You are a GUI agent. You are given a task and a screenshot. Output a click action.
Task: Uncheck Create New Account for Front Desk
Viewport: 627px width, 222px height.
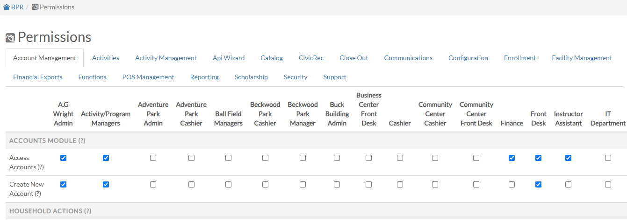(x=538, y=185)
